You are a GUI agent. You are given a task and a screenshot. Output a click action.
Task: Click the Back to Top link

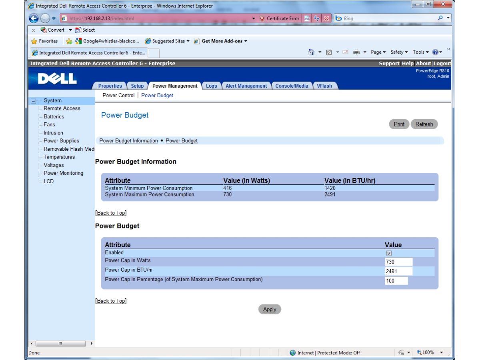(x=110, y=213)
